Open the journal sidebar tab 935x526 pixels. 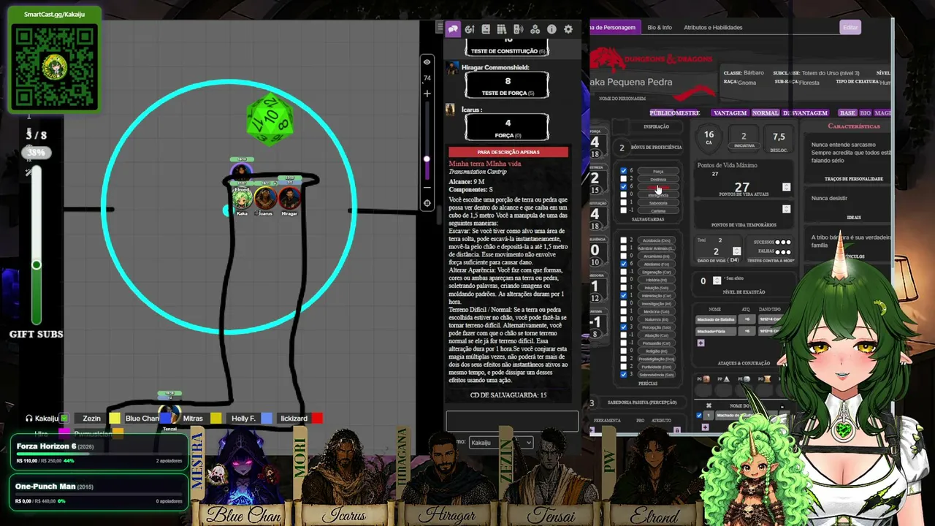coord(486,29)
